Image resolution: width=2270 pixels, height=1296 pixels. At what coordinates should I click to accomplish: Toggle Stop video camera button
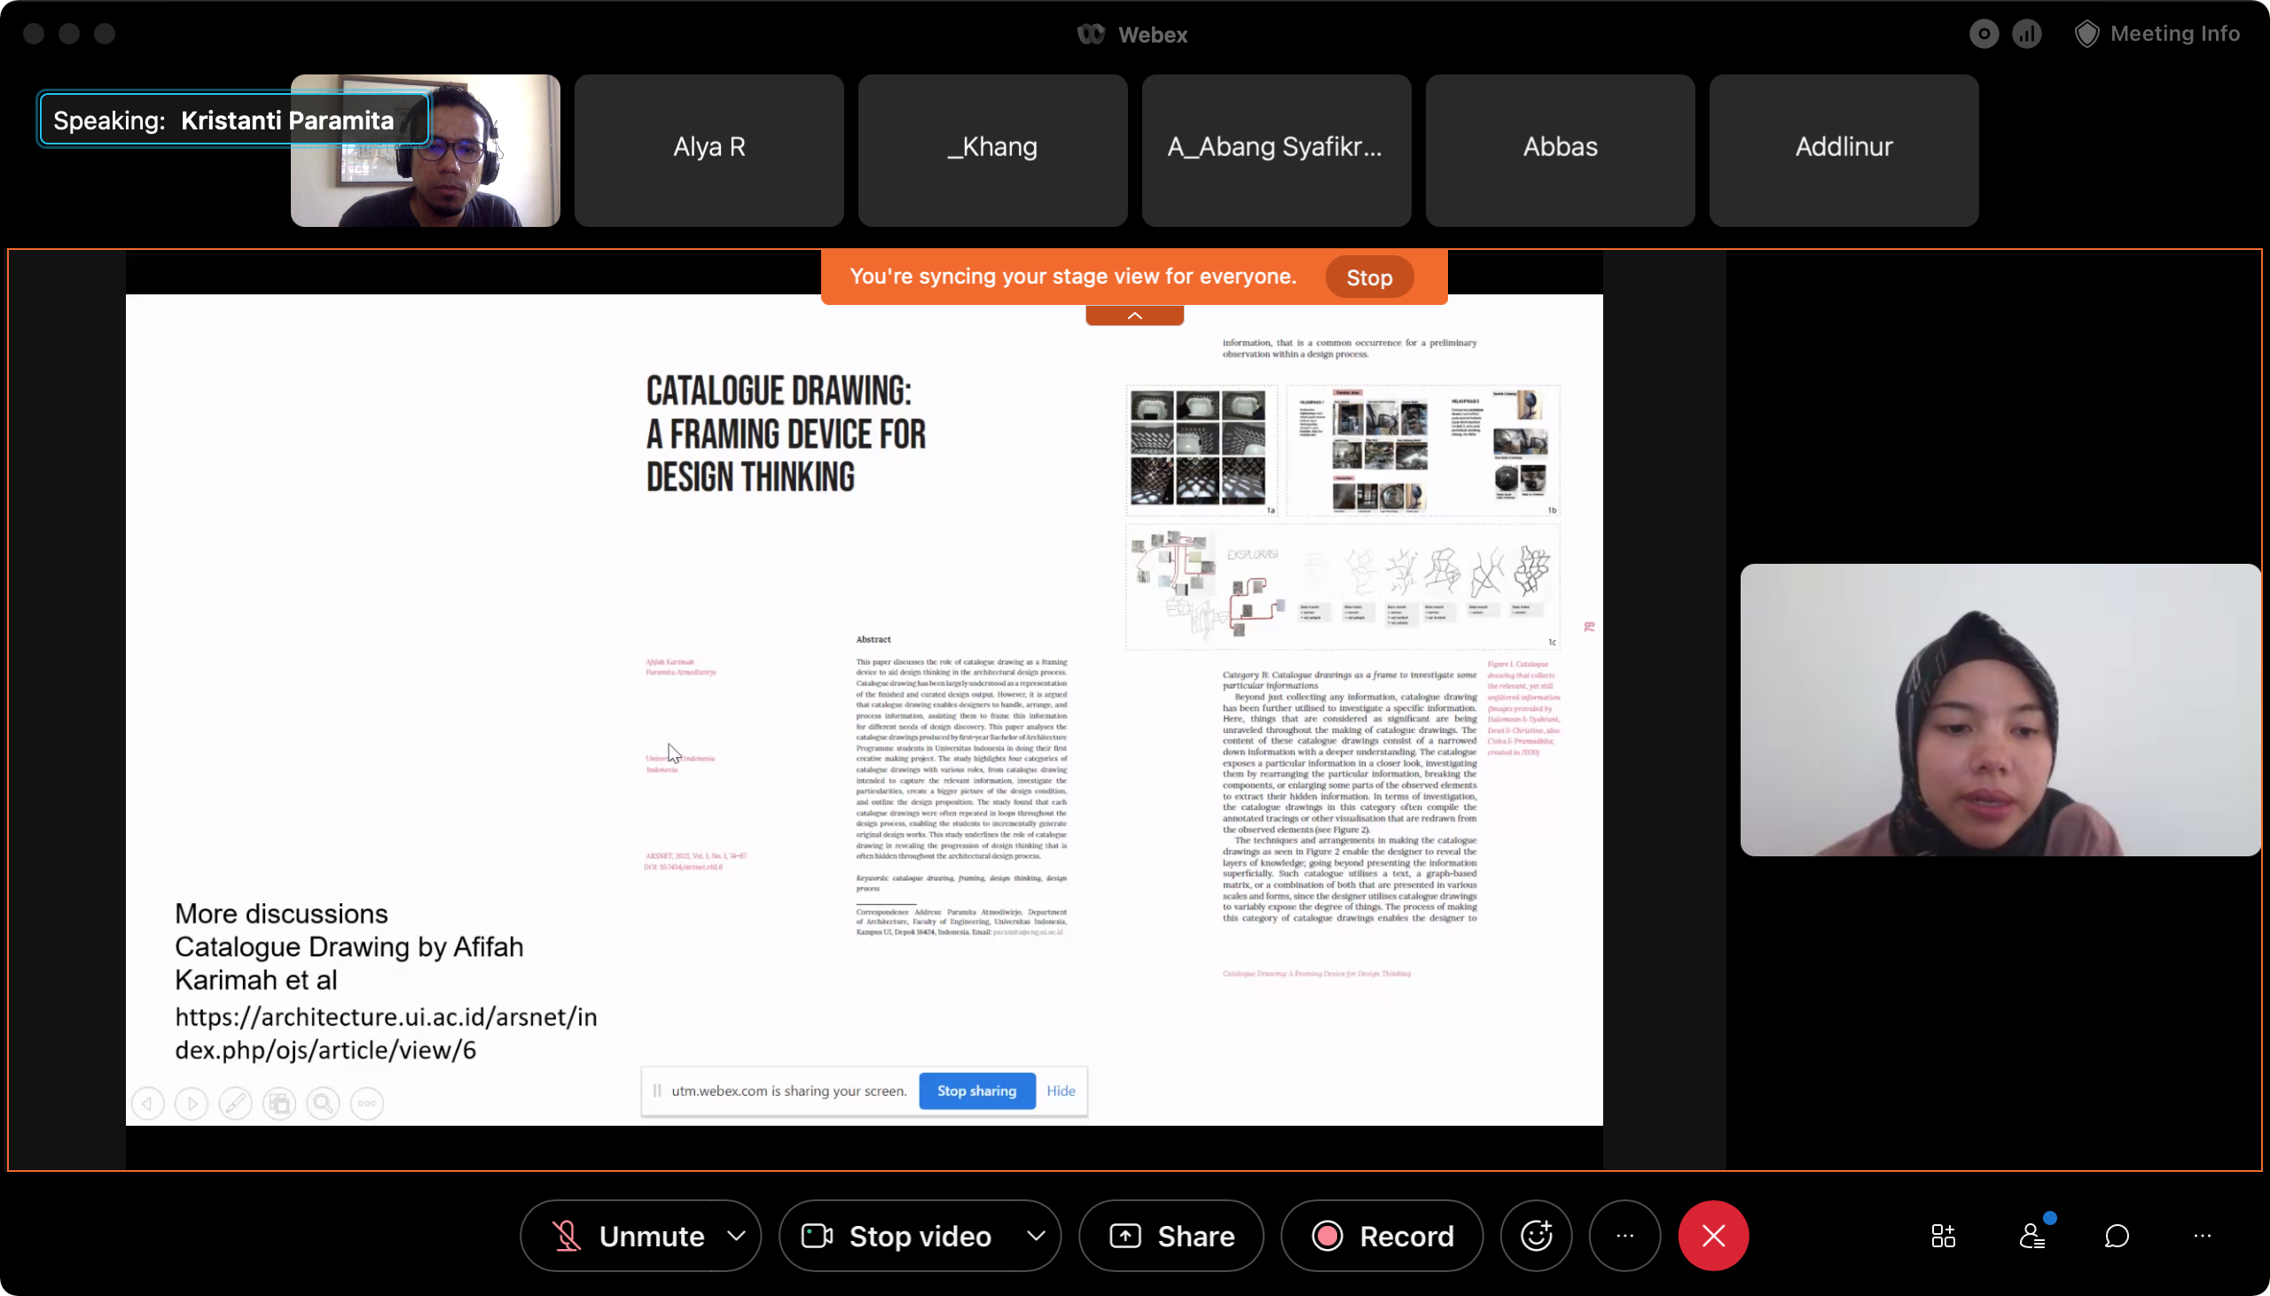click(899, 1236)
